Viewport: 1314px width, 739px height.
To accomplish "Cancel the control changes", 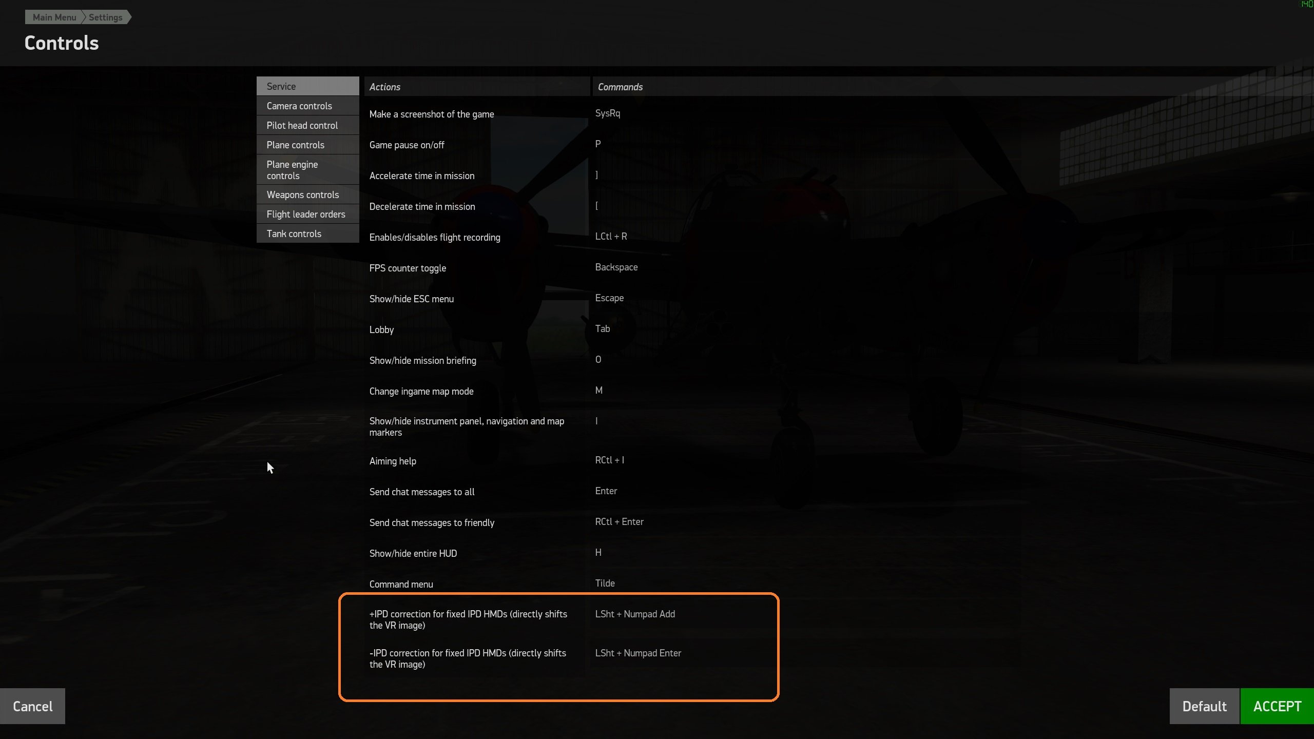I will click(x=32, y=706).
